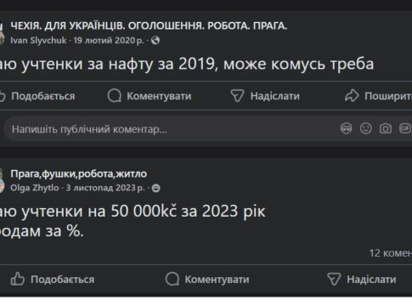This screenshot has width=412, height=306.
Task: Comment on Olga Zhytlo's post
Action: [207, 280]
